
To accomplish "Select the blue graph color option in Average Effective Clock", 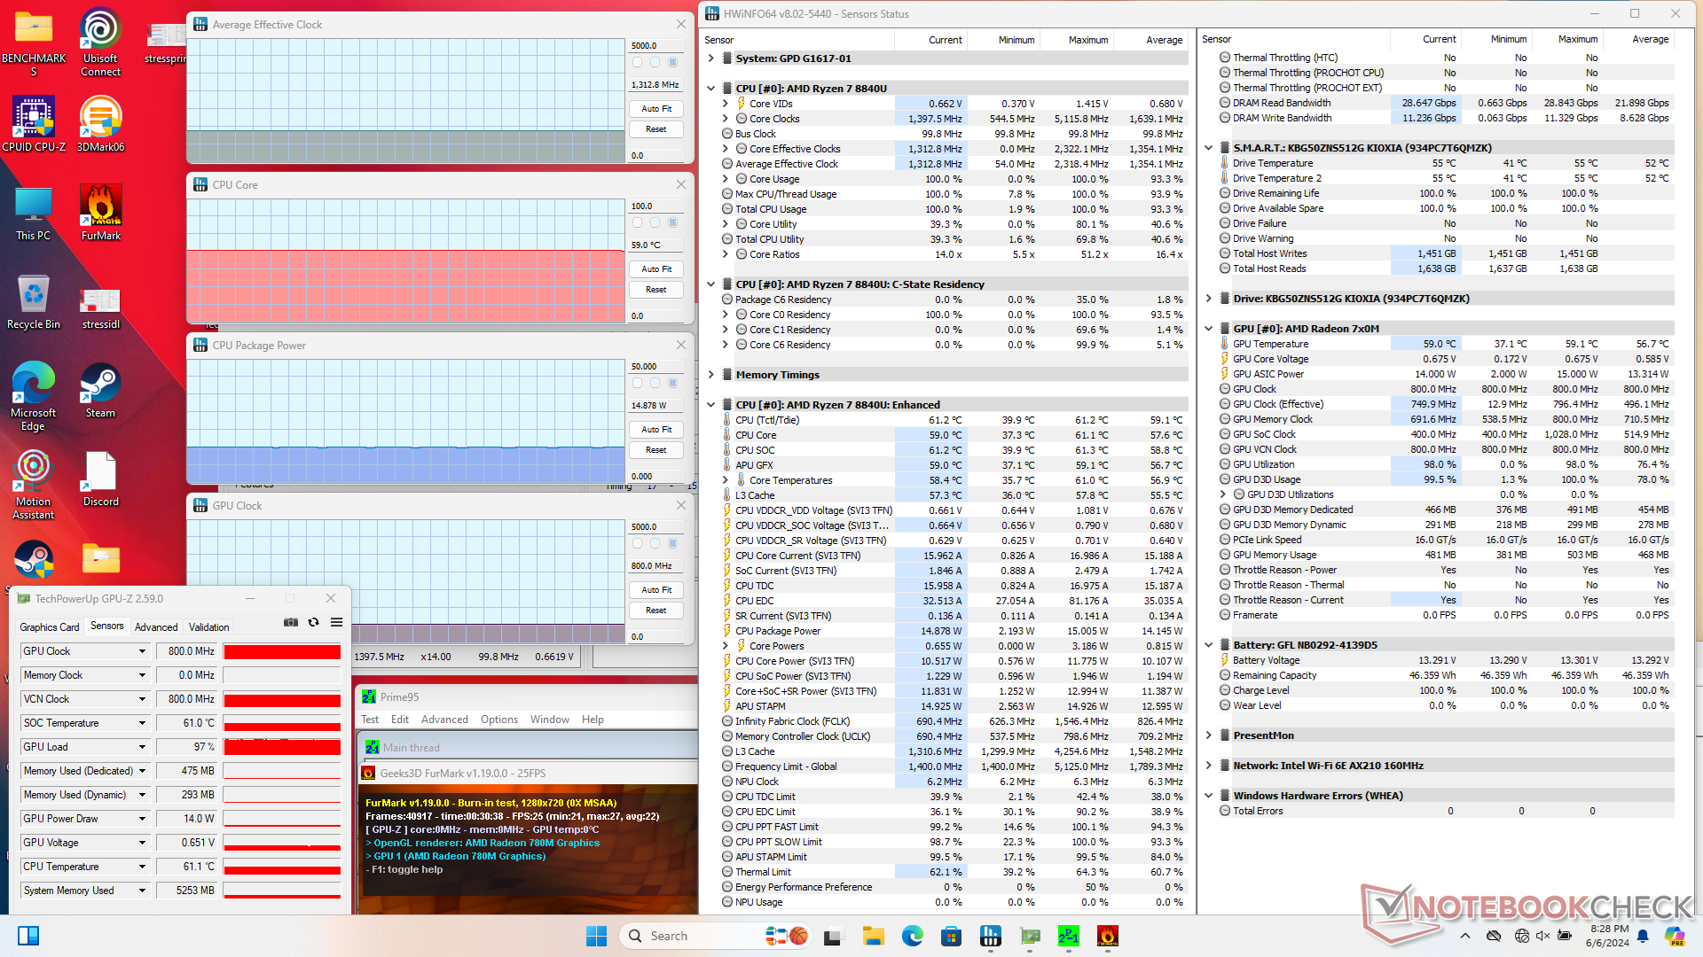I will pyautogui.click(x=672, y=62).
